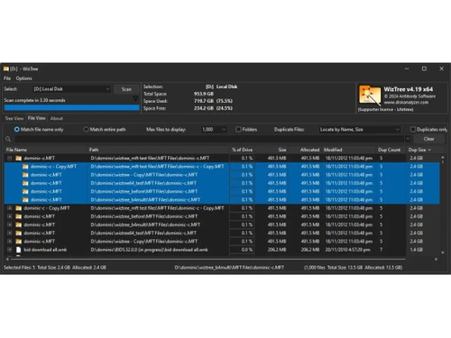The height and width of the screenshot is (338, 451).
Task: Click the '1.4 GB' Dup Size value
Action: [x=417, y=250]
